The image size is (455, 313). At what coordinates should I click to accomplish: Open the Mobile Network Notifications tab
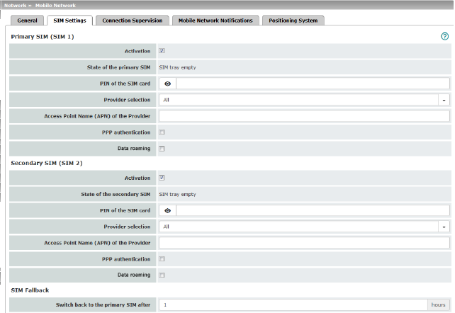tap(215, 21)
